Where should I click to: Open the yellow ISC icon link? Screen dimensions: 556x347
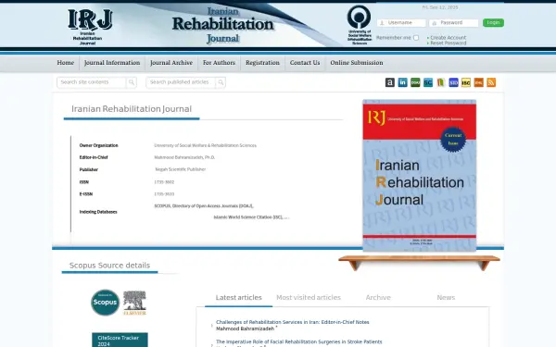466,82
